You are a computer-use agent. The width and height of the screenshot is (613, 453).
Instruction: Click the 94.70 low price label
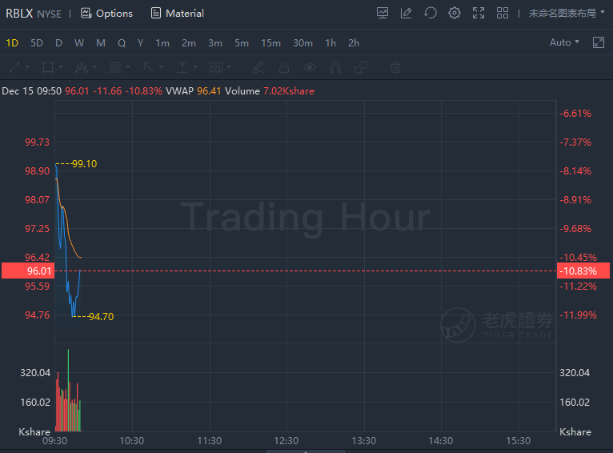coord(101,317)
